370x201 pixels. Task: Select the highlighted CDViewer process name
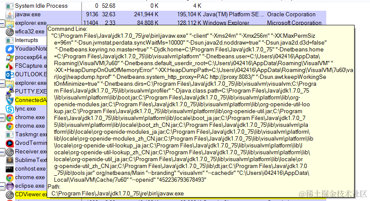pyautogui.click(x=31, y=195)
